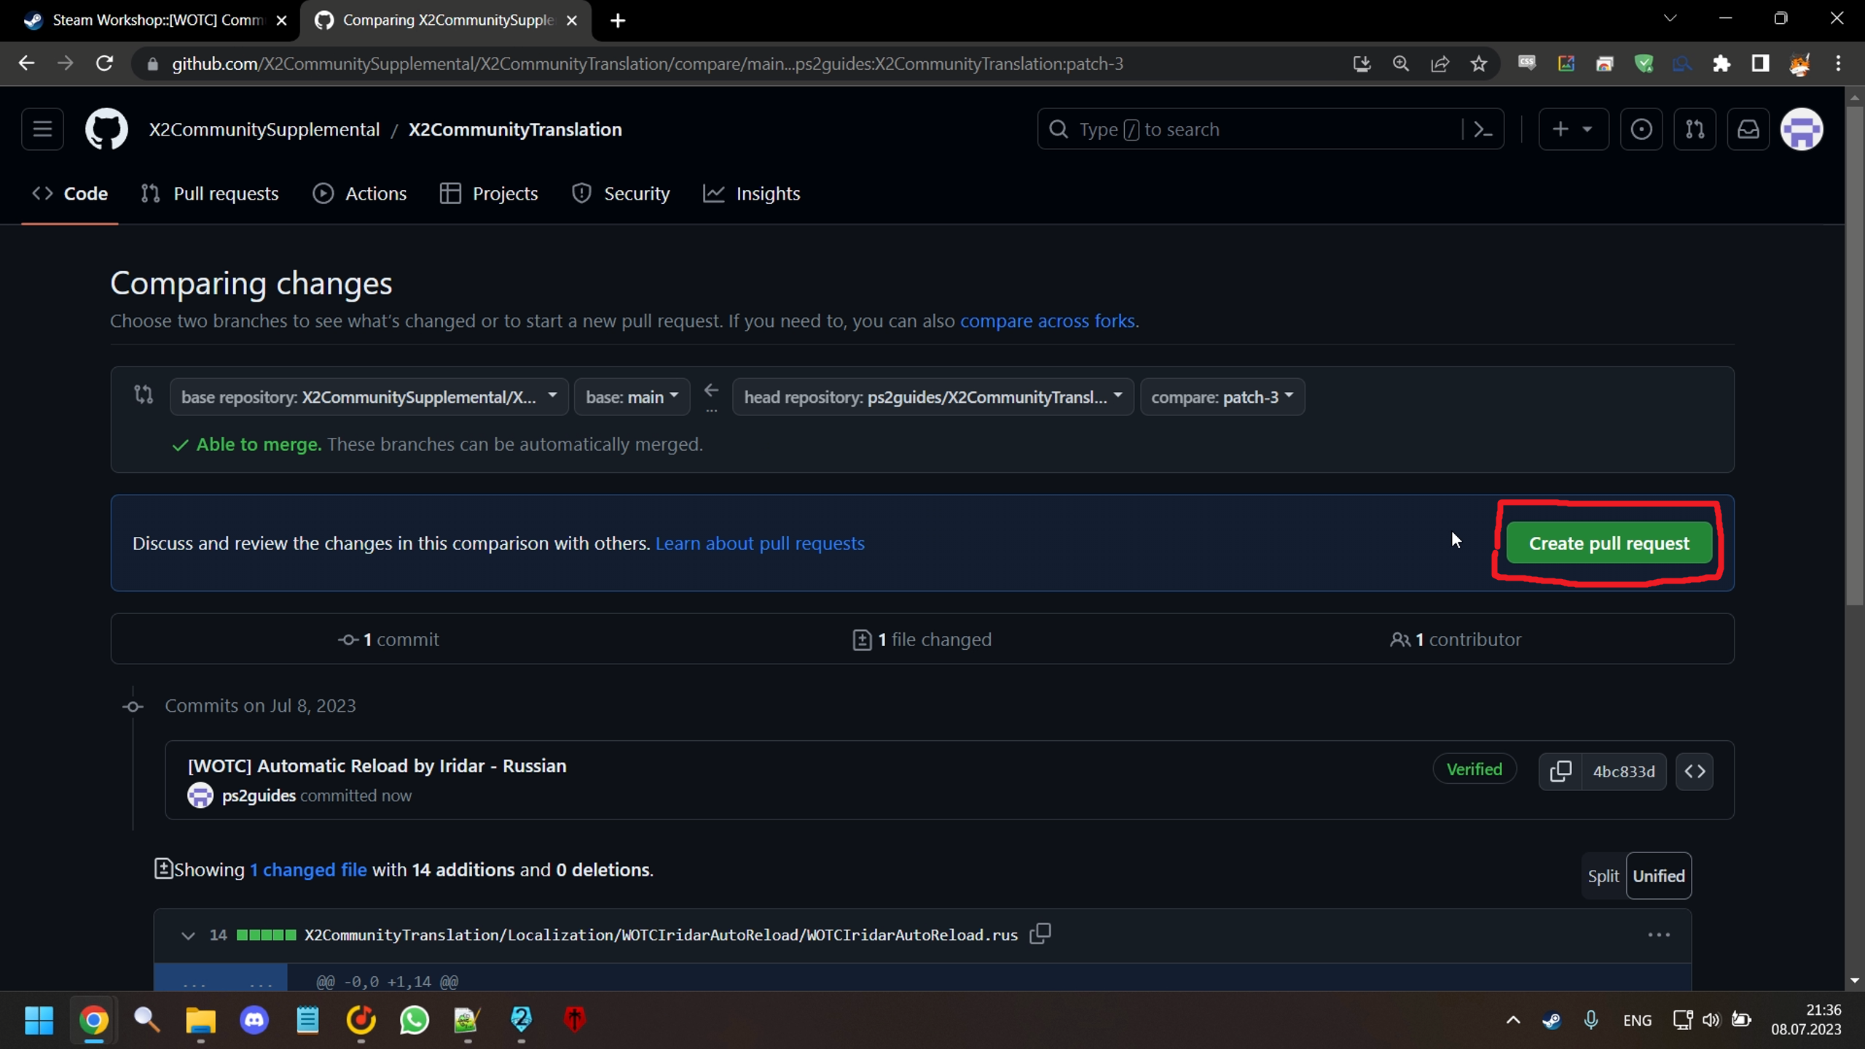
Task: Open the command palette icon in search
Action: pyautogui.click(x=1483, y=130)
